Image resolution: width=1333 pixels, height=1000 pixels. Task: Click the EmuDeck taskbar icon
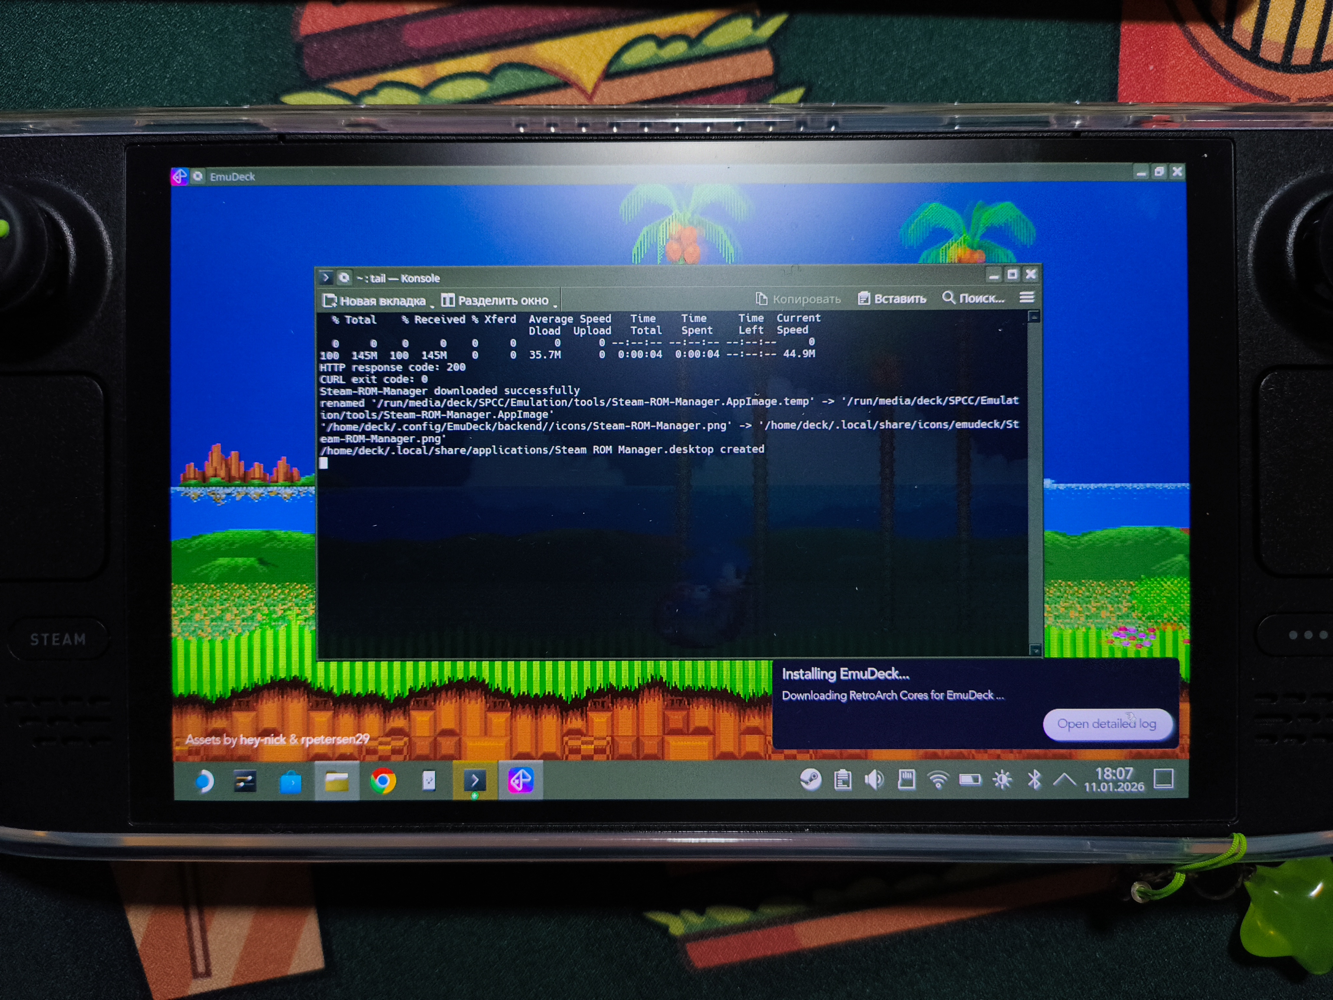[x=521, y=781]
